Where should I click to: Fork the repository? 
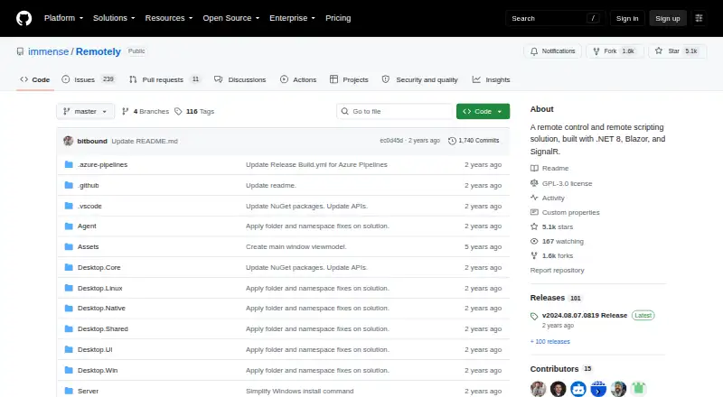pos(615,51)
